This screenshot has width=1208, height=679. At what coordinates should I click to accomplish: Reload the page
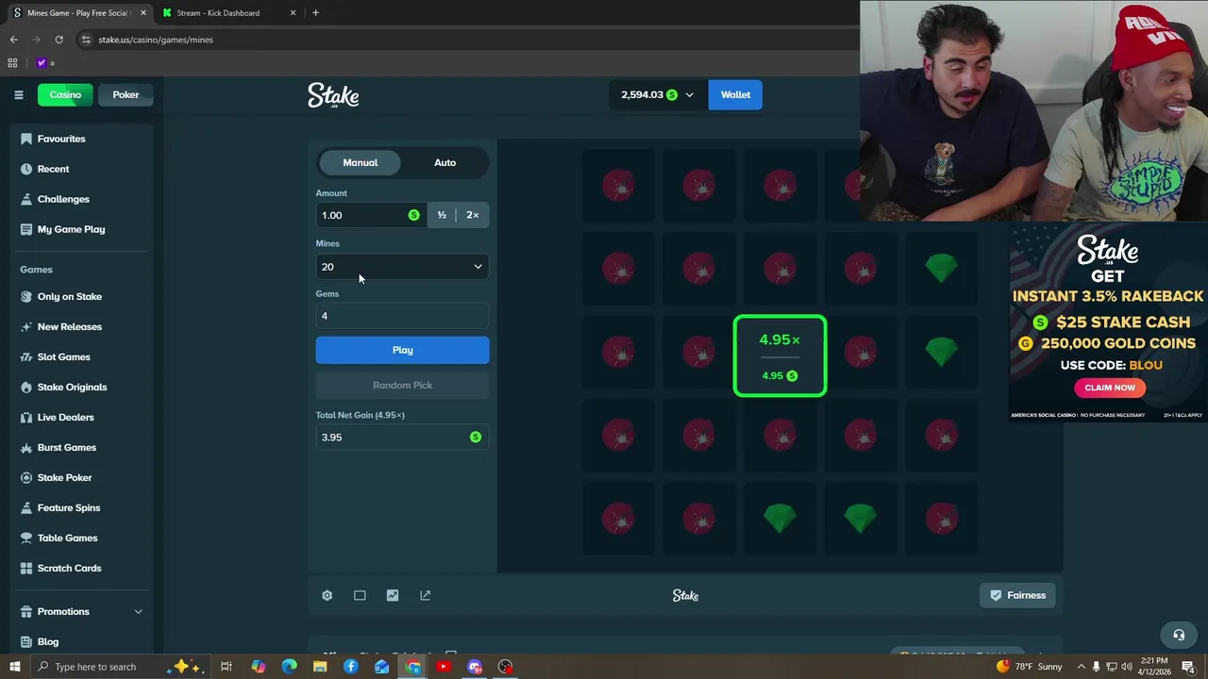click(x=59, y=40)
